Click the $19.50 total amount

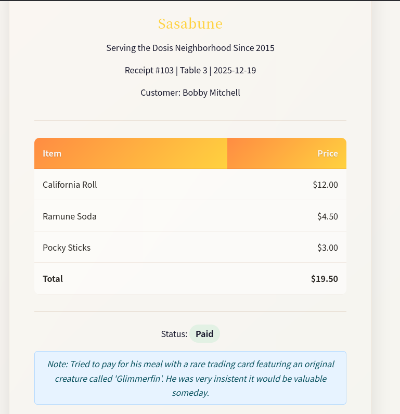pos(324,278)
